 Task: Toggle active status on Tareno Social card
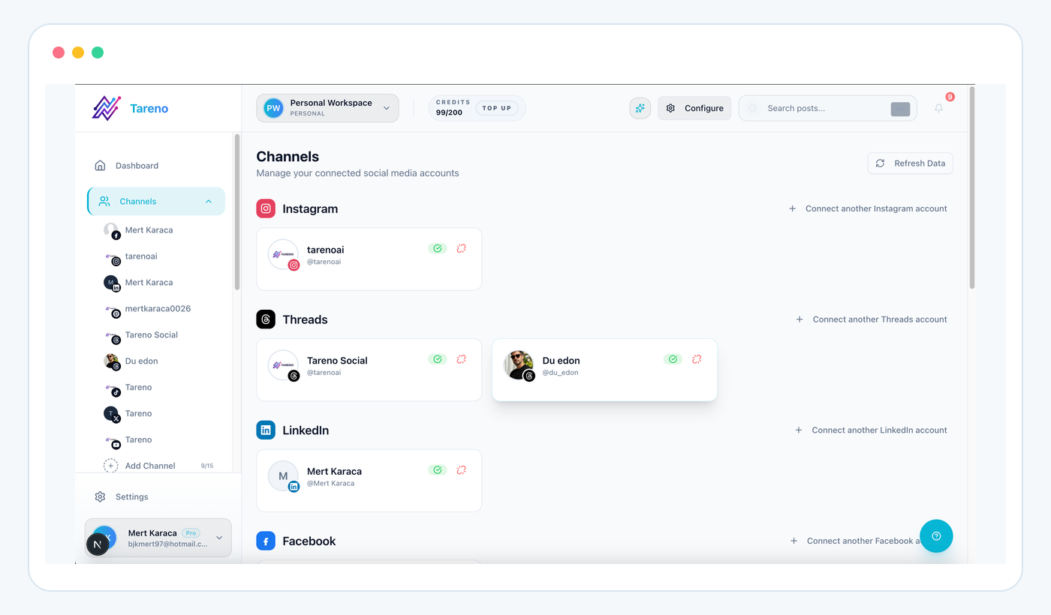[x=437, y=359]
